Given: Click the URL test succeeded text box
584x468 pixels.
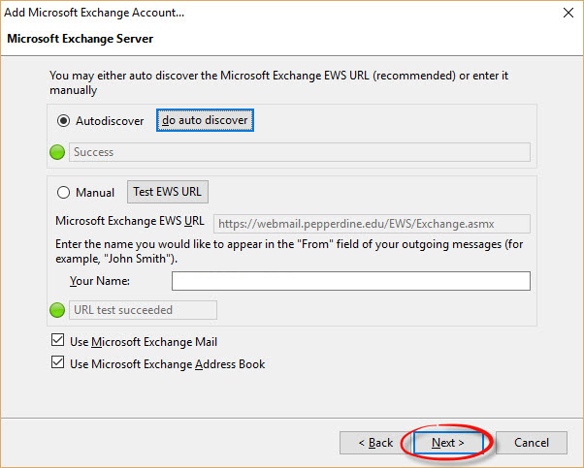Looking at the screenshot, I should [144, 310].
